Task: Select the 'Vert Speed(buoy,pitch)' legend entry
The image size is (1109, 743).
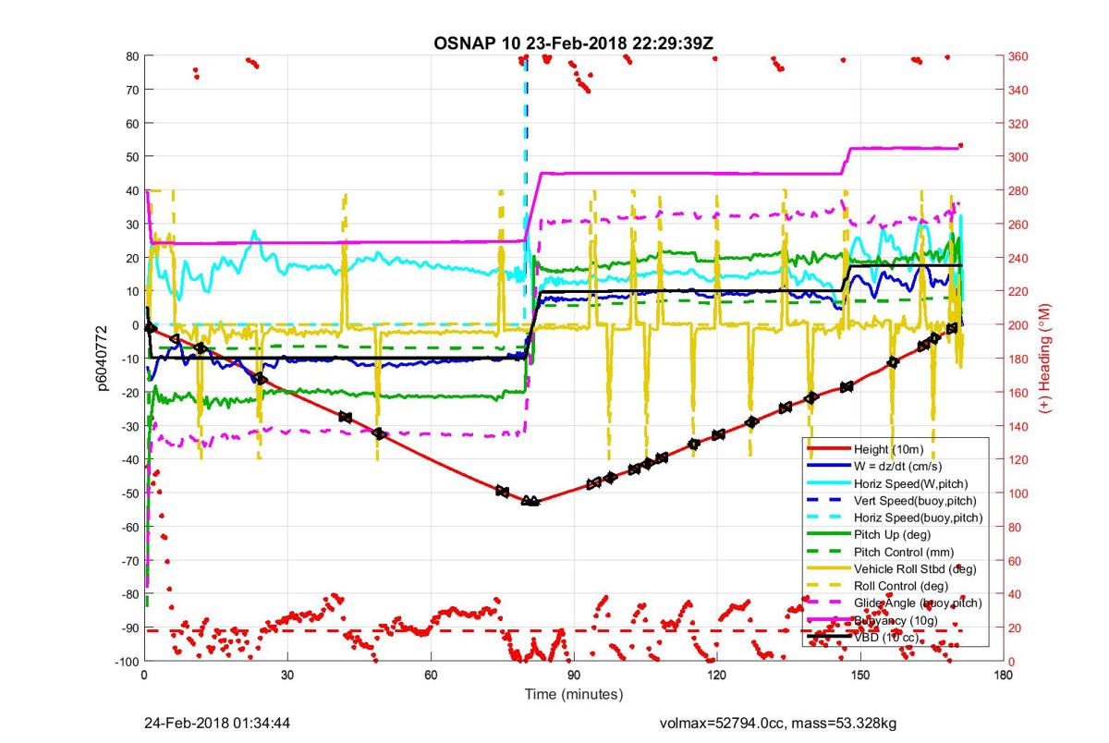Action: [x=893, y=500]
